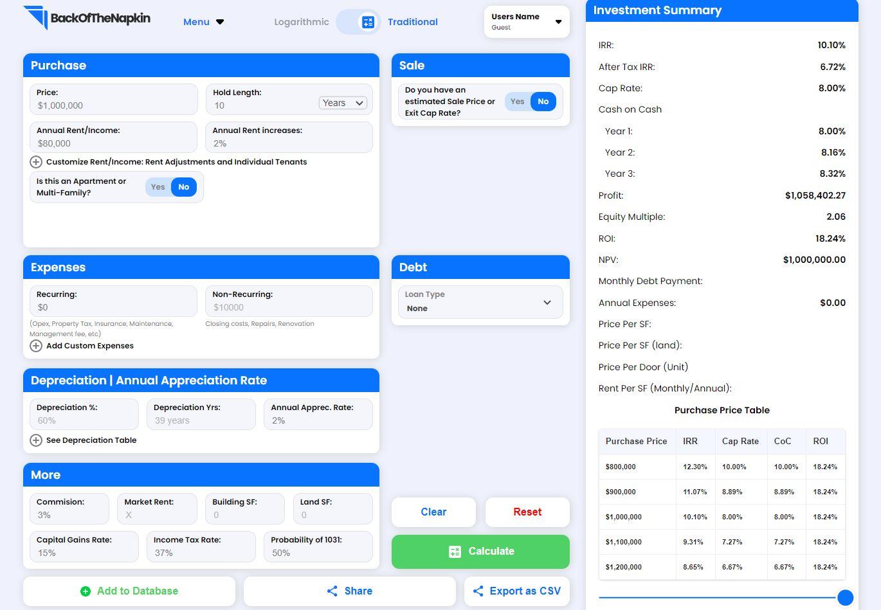Click the plus icon beside Customize Rent/Income
The image size is (881, 610).
[36, 162]
